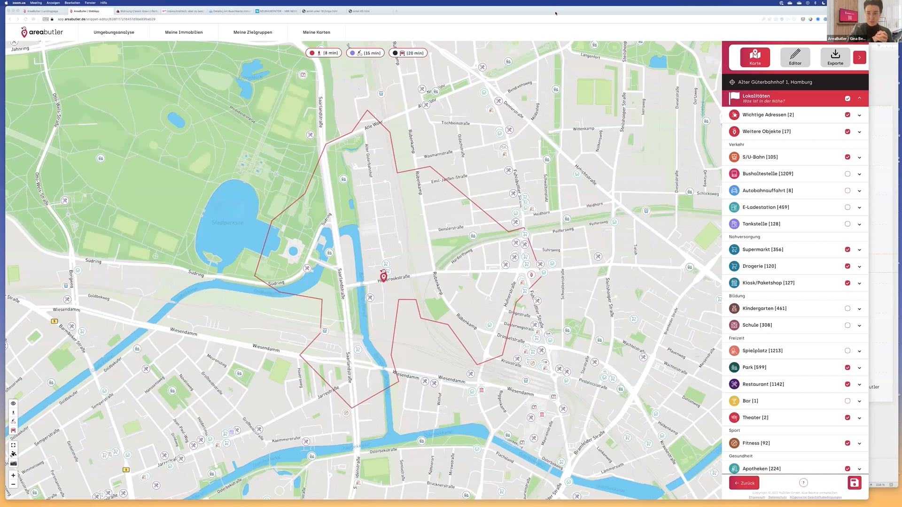Open Allgemeine Geschäftsbedingungen link
Image resolution: width=902 pixels, height=507 pixels.
pyautogui.click(x=816, y=497)
